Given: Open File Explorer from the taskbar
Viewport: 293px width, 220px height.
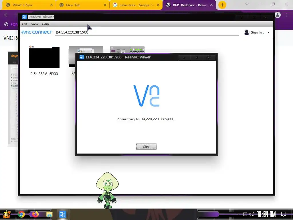Looking at the screenshot, I should tap(49, 214).
